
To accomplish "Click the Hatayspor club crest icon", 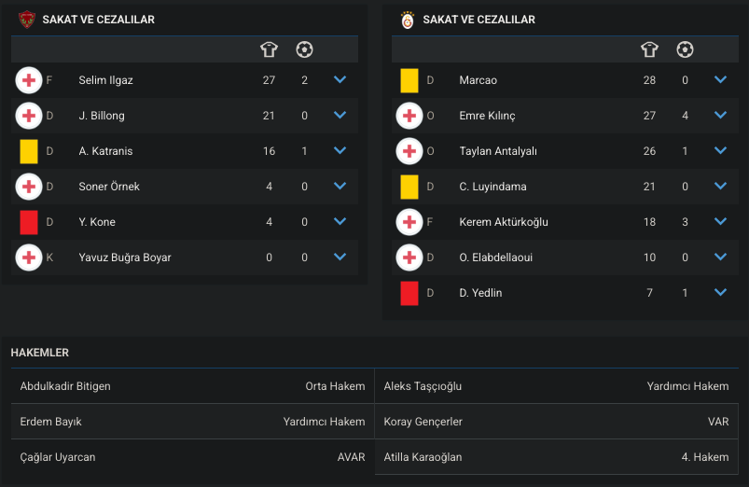I will (27, 20).
